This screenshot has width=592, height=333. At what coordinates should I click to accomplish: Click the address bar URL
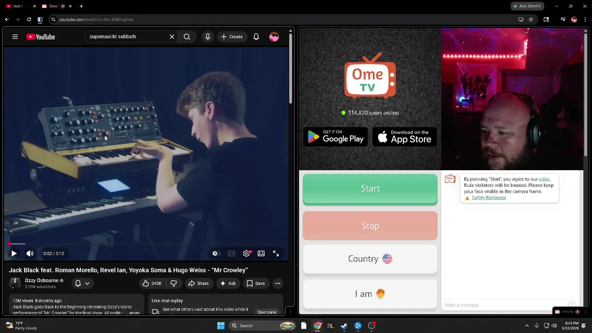[x=96, y=19]
